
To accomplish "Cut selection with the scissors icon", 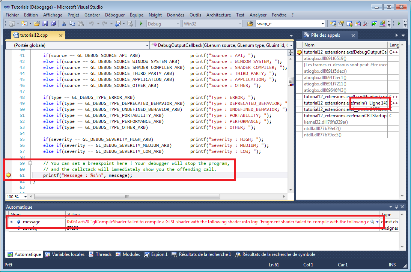I will 64,24.
